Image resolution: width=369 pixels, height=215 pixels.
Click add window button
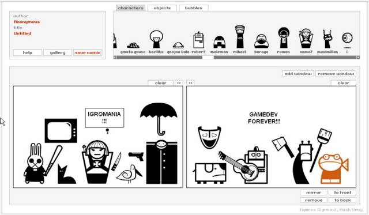[298, 74]
